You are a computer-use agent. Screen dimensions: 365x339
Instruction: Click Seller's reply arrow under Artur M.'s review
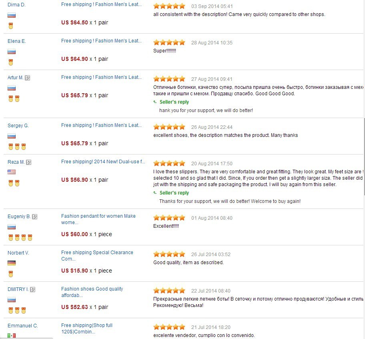coord(155,102)
